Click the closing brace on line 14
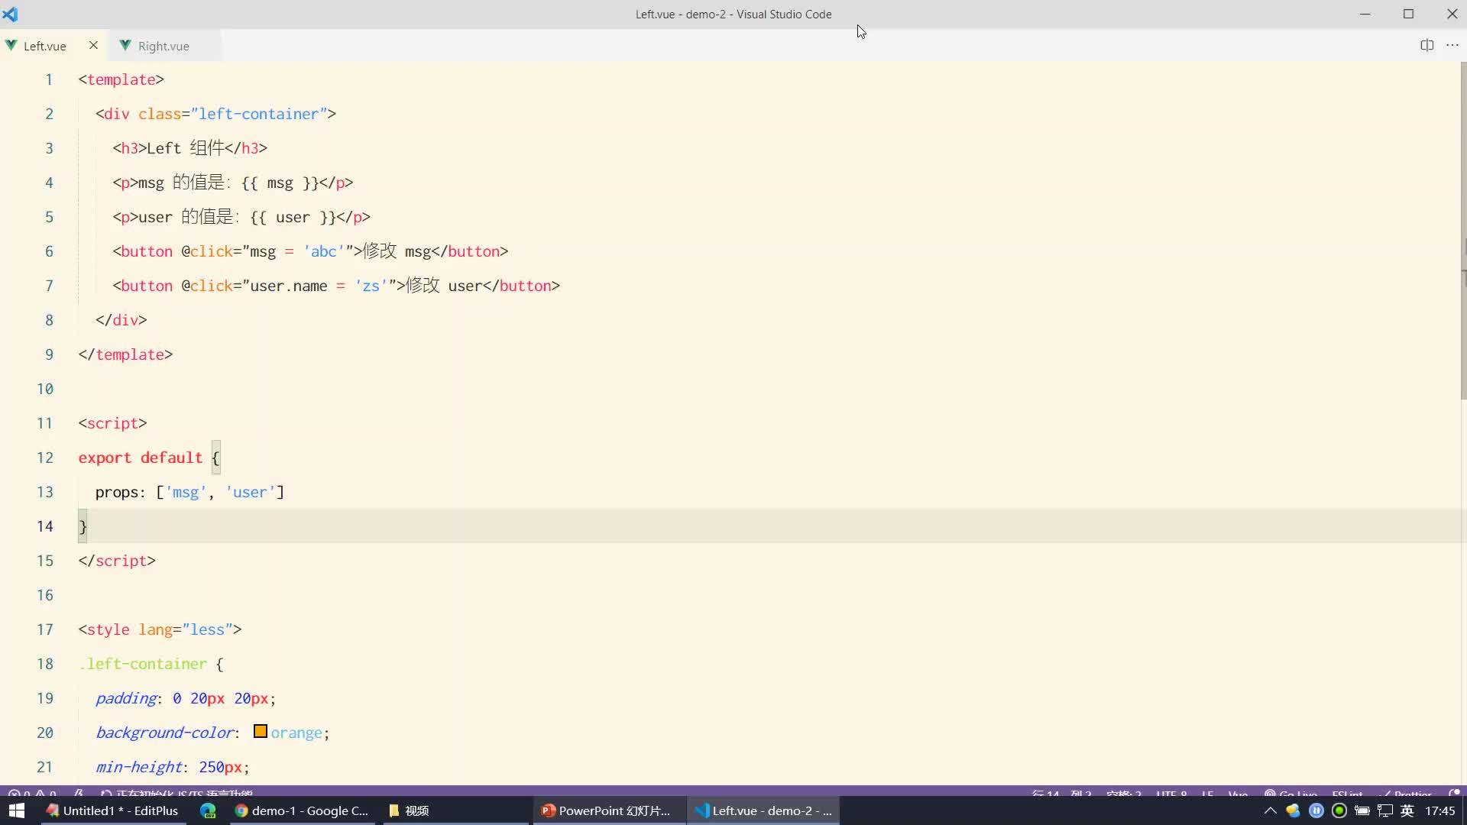This screenshot has width=1467, height=825. pyautogui.click(x=83, y=526)
